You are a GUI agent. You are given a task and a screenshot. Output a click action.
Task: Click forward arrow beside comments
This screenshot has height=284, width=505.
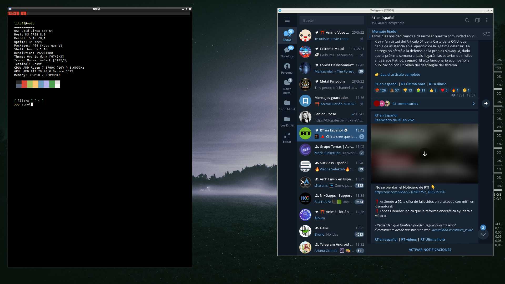point(486,104)
